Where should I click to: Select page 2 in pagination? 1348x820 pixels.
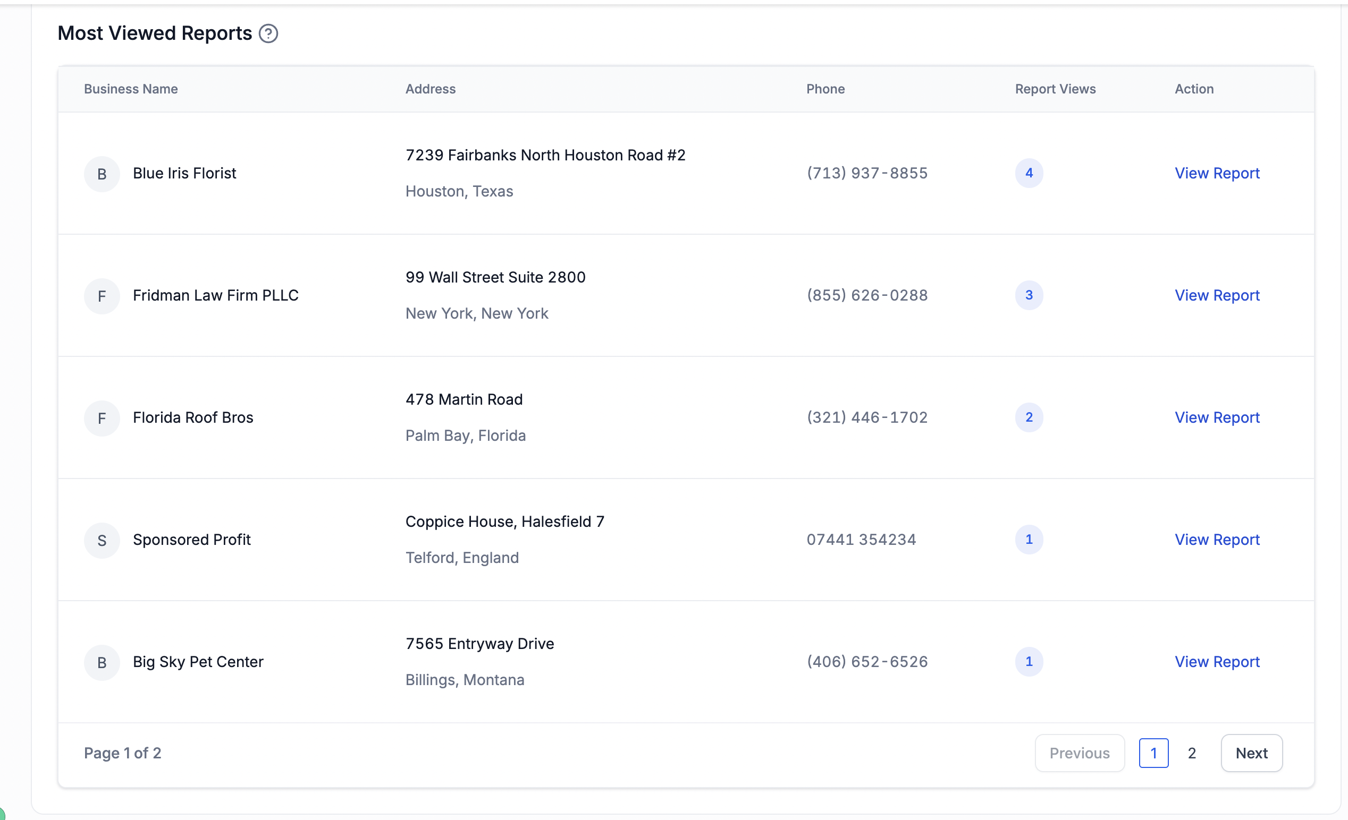pyautogui.click(x=1192, y=753)
